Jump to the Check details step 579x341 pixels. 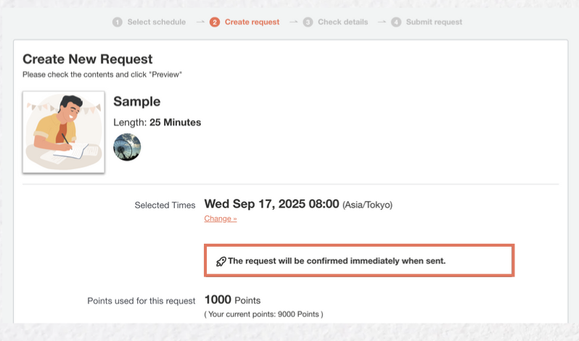pyautogui.click(x=343, y=22)
